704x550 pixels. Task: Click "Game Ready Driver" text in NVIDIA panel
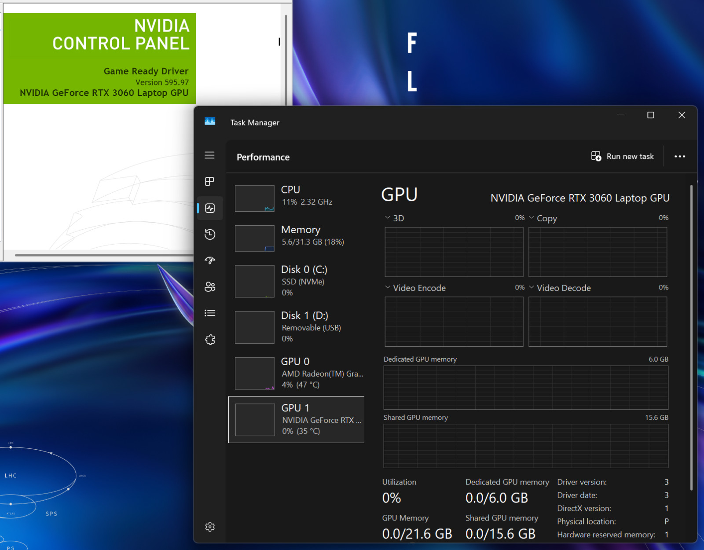[x=146, y=71]
